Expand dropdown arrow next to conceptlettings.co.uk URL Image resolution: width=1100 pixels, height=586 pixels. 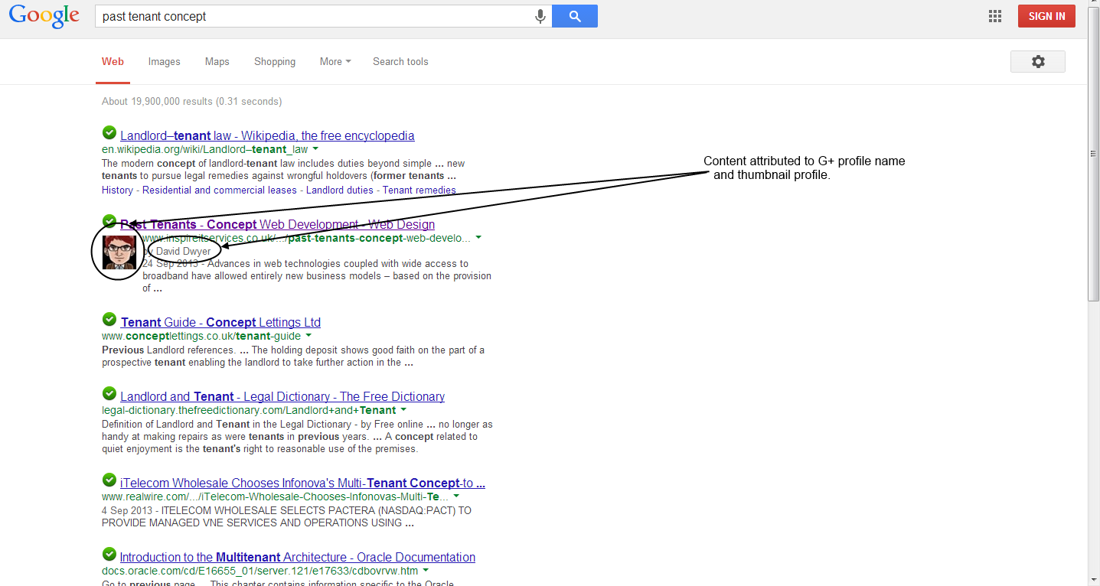[308, 336]
